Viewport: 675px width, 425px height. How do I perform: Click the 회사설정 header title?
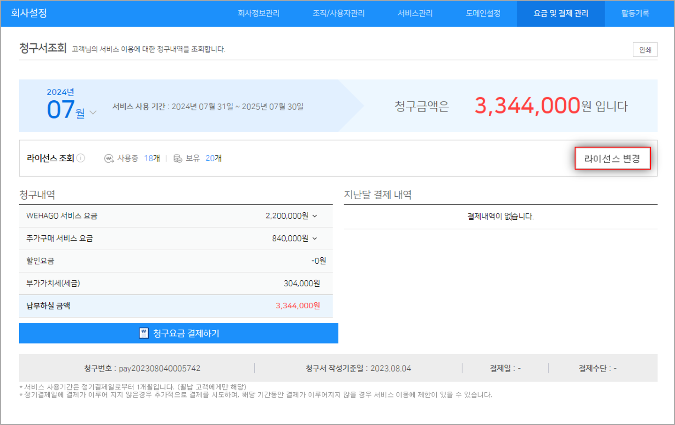29,13
